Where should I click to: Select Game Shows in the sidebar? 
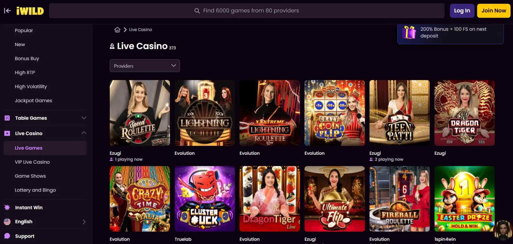coord(30,176)
